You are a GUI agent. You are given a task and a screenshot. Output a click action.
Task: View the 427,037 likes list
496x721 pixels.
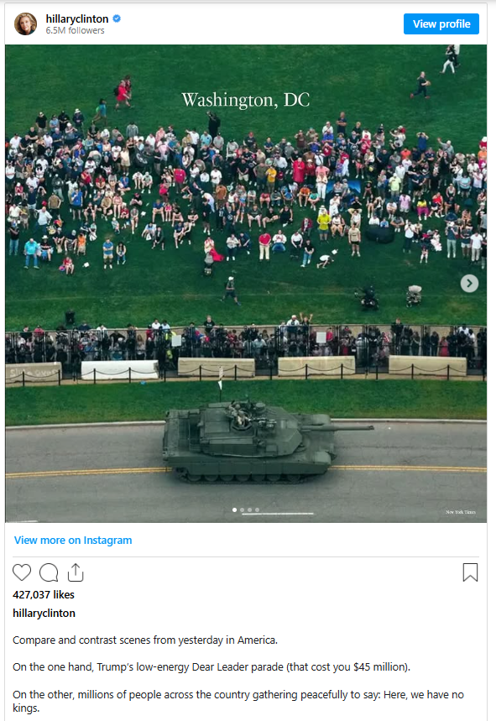pos(44,594)
